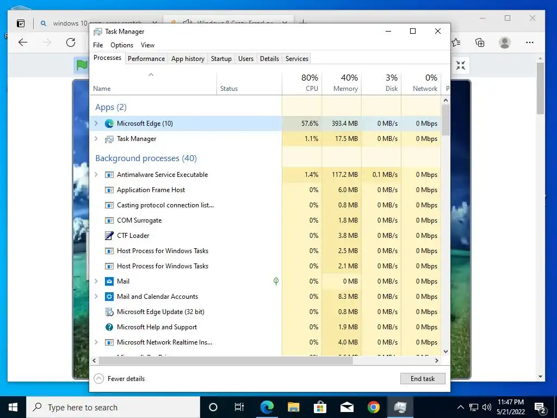Open Edge Collections icon
Image resolution: width=557 pixels, height=418 pixels.
(x=480, y=42)
